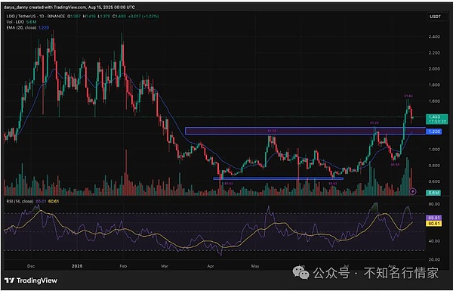This screenshot has width=453, height=291.
Task: Click the 0.800 price axis label
Action: click(435, 166)
